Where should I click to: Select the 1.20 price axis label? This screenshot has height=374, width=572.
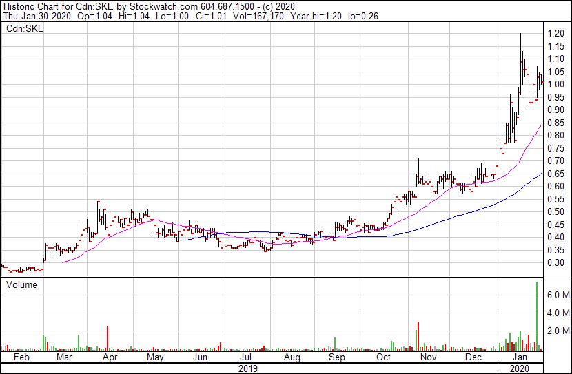[x=556, y=33]
